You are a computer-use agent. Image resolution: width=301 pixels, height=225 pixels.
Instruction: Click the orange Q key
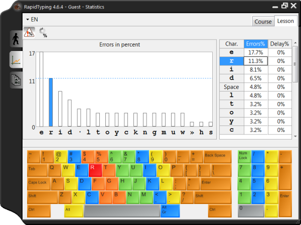(x=54, y=170)
